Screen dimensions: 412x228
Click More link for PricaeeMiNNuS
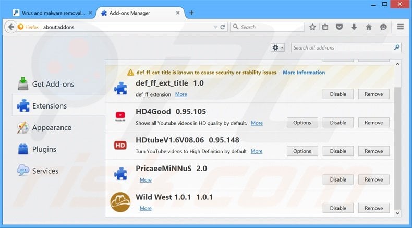click(146, 180)
